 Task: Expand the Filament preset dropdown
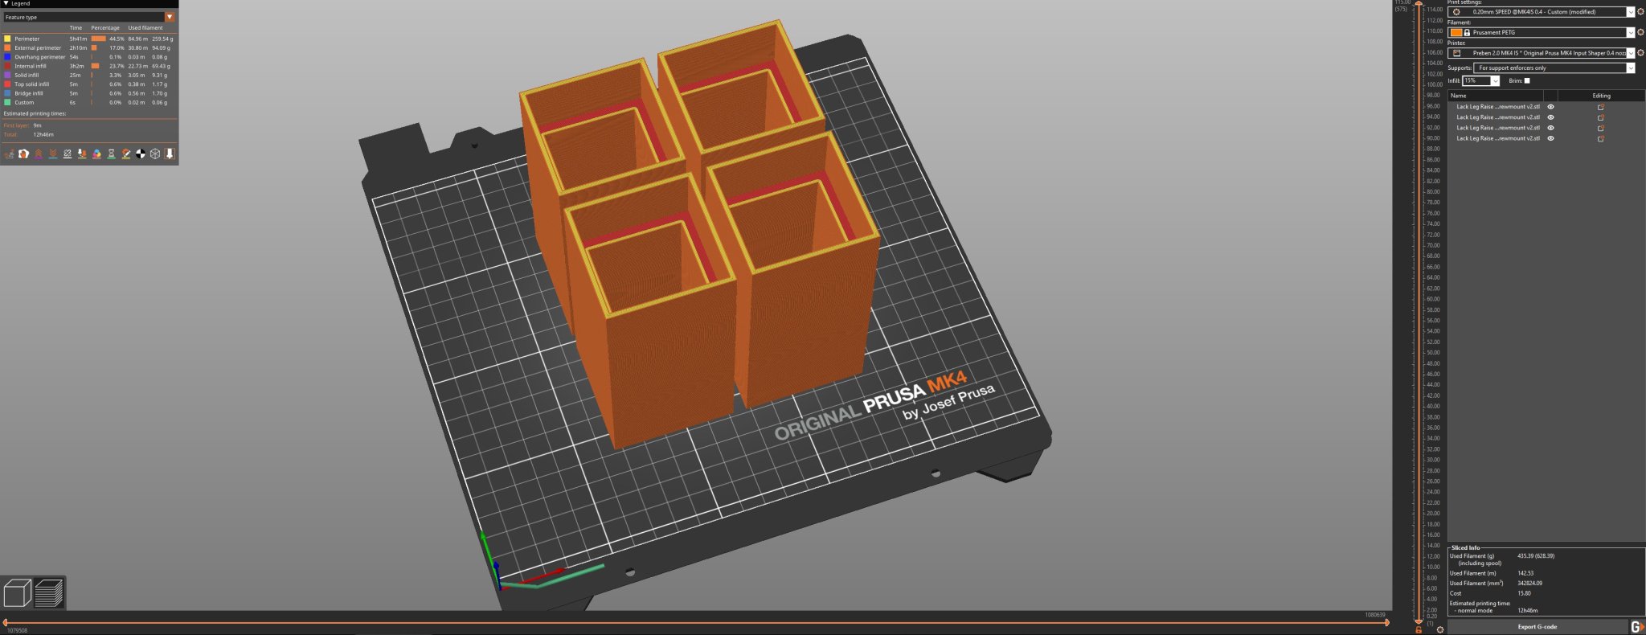[x=1630, y=32]
